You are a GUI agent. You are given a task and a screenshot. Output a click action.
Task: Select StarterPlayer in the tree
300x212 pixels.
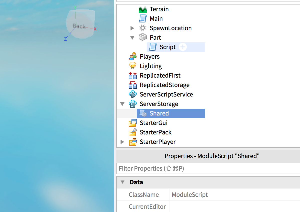point(158,142)
